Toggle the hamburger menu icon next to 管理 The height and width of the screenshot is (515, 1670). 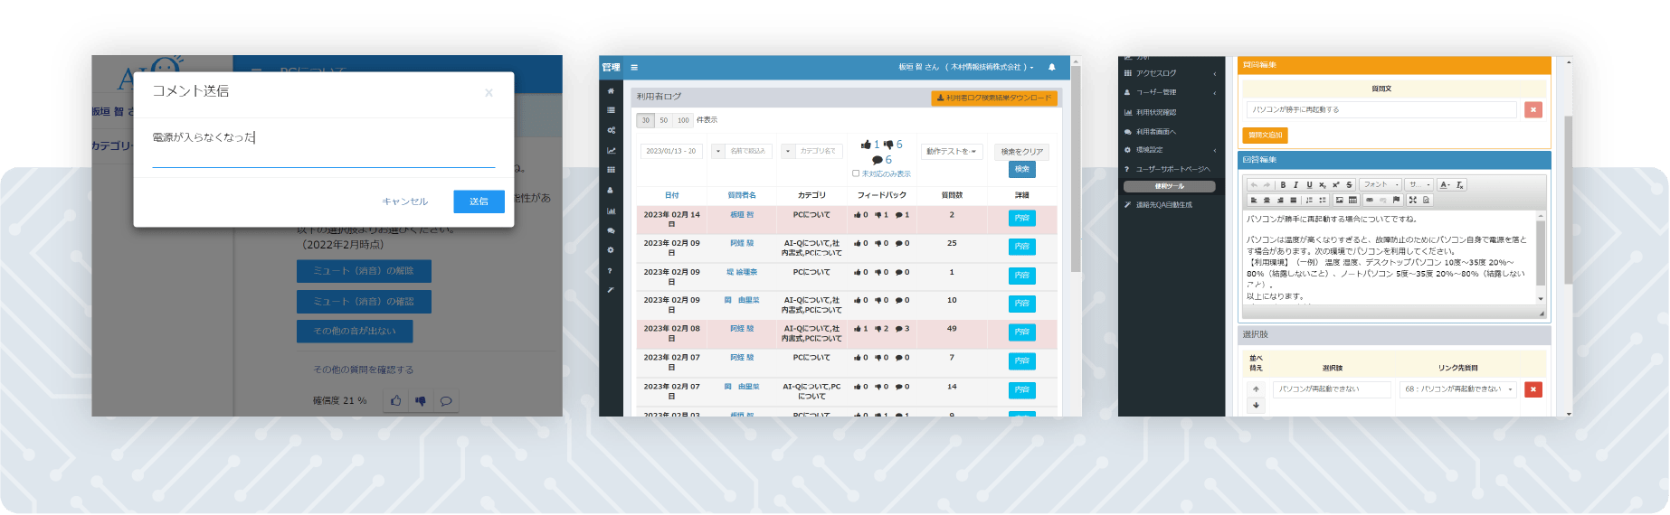(x=634, y=67)
